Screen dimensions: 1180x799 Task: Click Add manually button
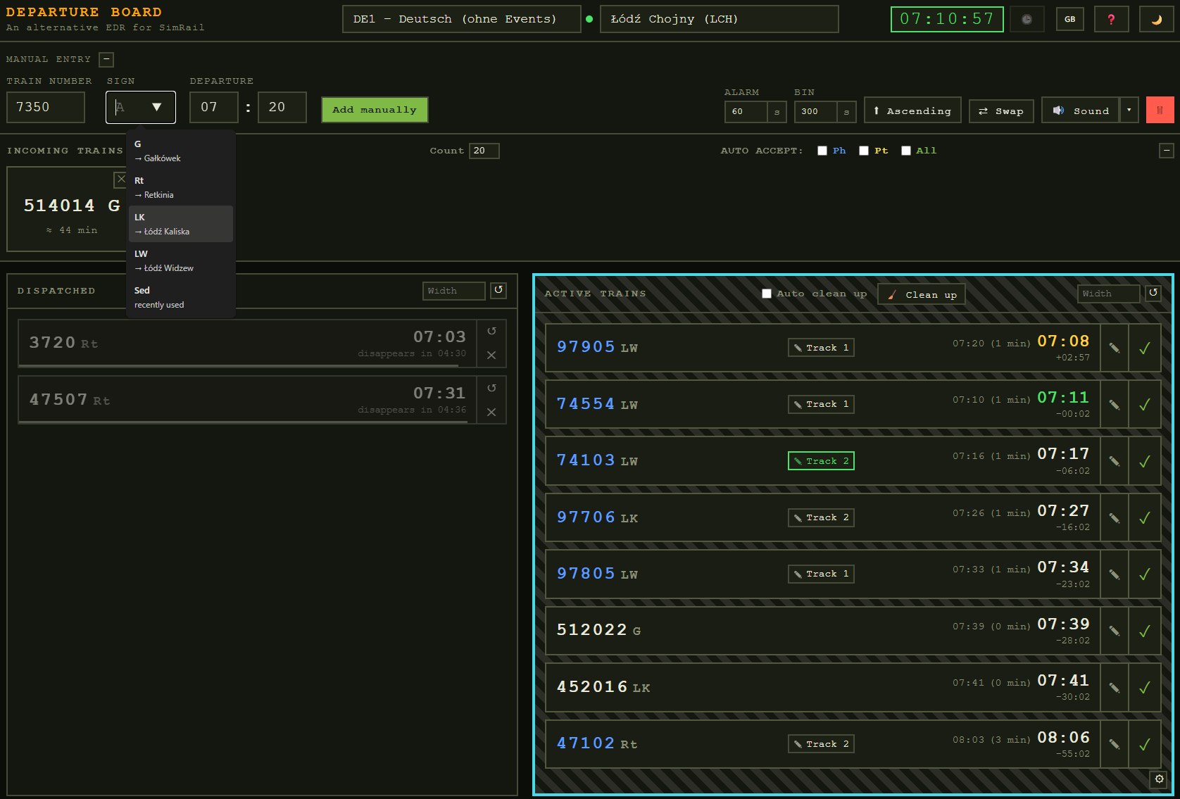[x=375, y=110]
